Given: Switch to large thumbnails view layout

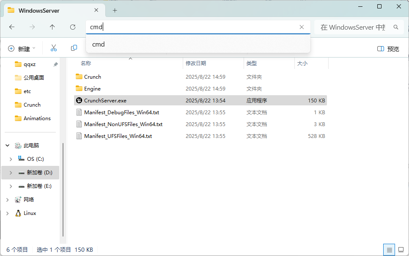Looking at the screenshot, I should tap(401, 250).
